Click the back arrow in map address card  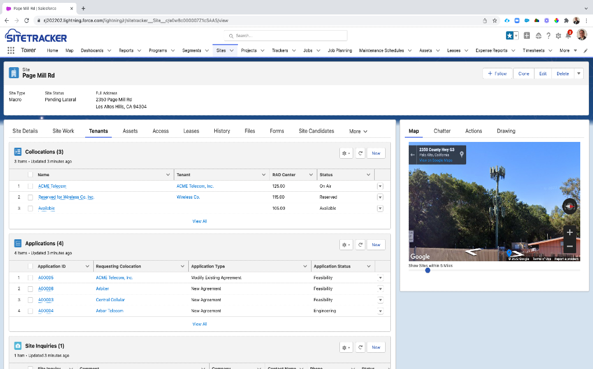(x=412, y=155)
